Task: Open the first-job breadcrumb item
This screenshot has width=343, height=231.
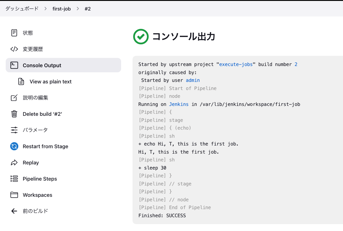Action: coord(61,9)
